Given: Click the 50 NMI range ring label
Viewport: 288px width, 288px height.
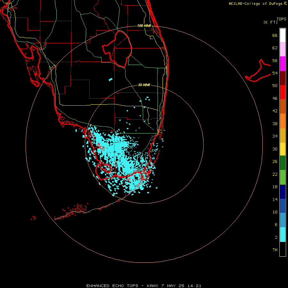Looking at the screenshot, I should tap(144, 85).
